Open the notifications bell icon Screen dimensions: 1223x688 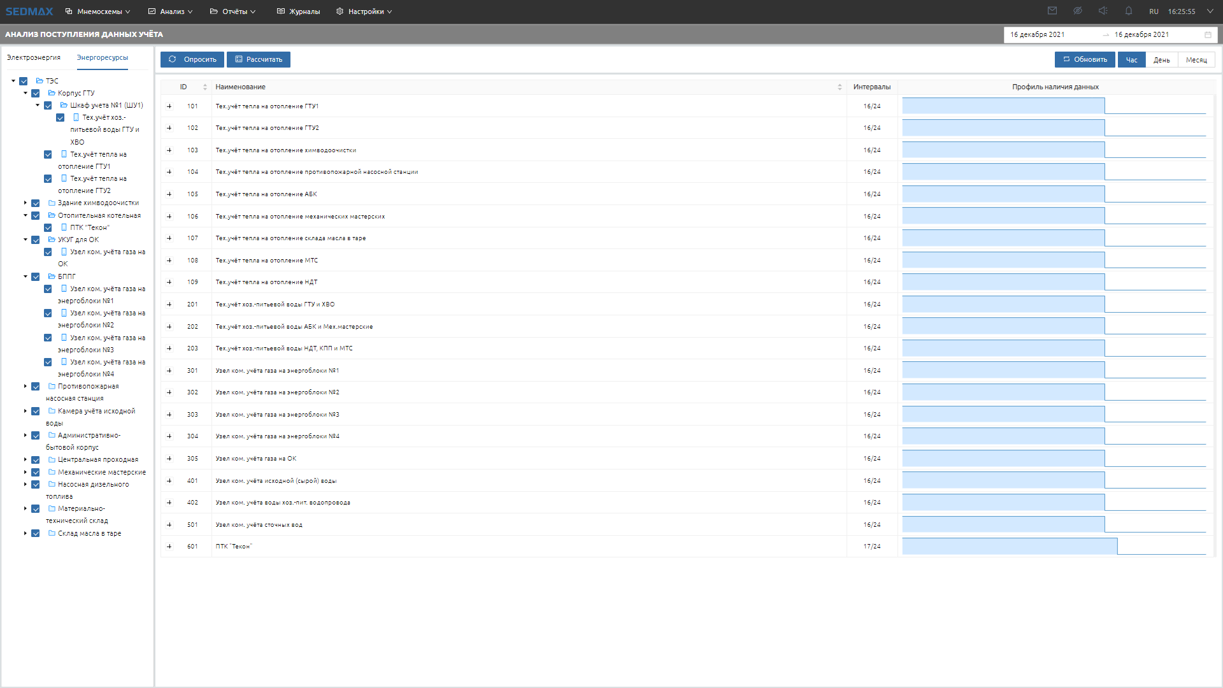click(x=1129, y=11)
